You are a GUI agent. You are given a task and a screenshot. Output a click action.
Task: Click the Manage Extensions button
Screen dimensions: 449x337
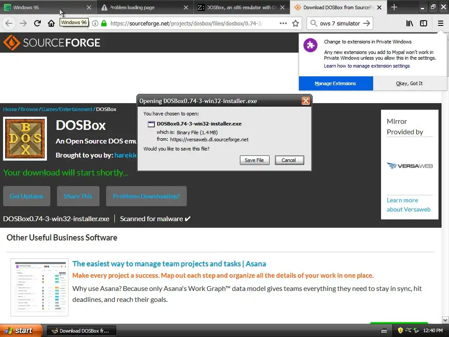(335, 83)
